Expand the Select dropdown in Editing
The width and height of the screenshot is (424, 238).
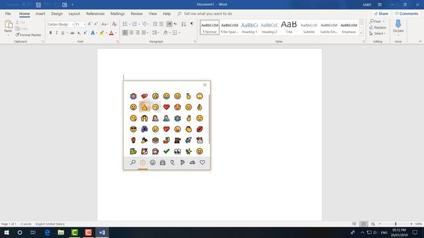tap(385, 34)
